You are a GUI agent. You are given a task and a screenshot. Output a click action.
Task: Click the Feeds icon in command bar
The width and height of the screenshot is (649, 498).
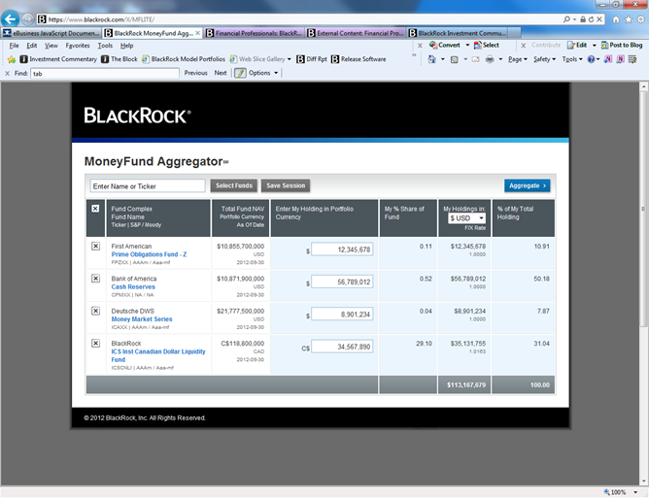click(x=454, y=59)
